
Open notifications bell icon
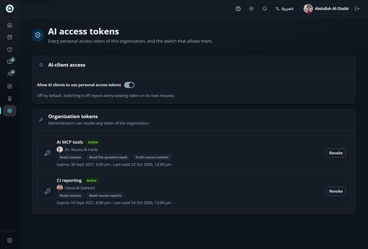tap(265, 9)
